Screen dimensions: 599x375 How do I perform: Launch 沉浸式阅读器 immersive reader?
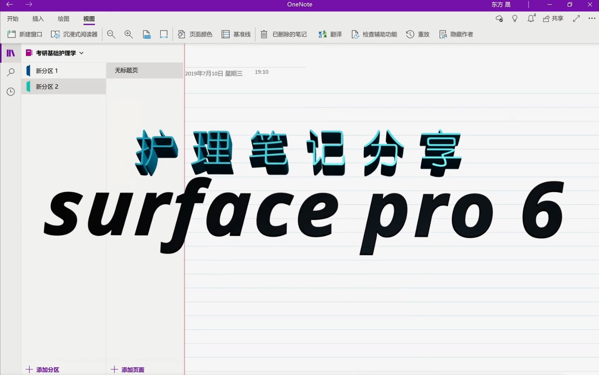pyautogui.click(x=74, y=34)
